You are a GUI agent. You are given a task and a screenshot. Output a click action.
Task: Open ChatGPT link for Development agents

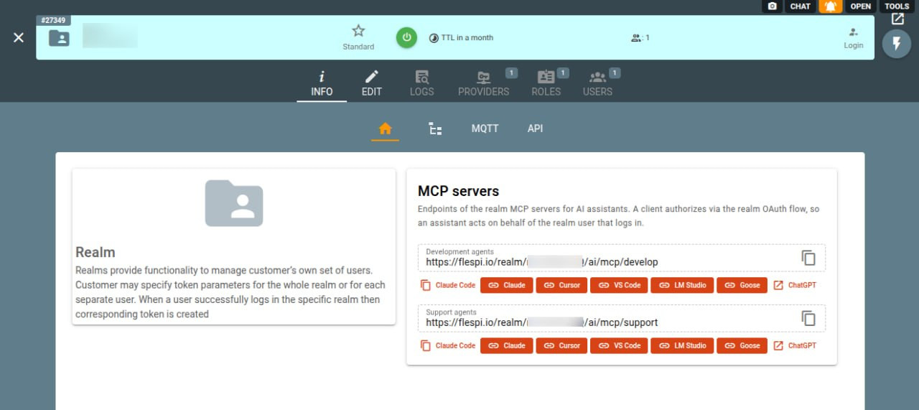click(795, 285)
